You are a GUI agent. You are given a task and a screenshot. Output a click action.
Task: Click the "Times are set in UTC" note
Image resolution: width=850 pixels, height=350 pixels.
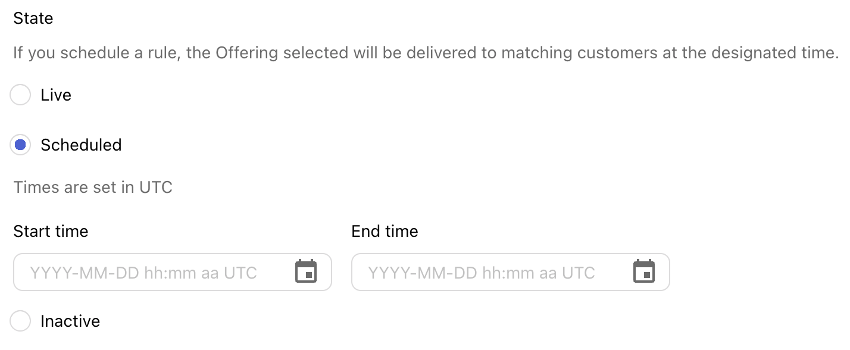(93, 187)
